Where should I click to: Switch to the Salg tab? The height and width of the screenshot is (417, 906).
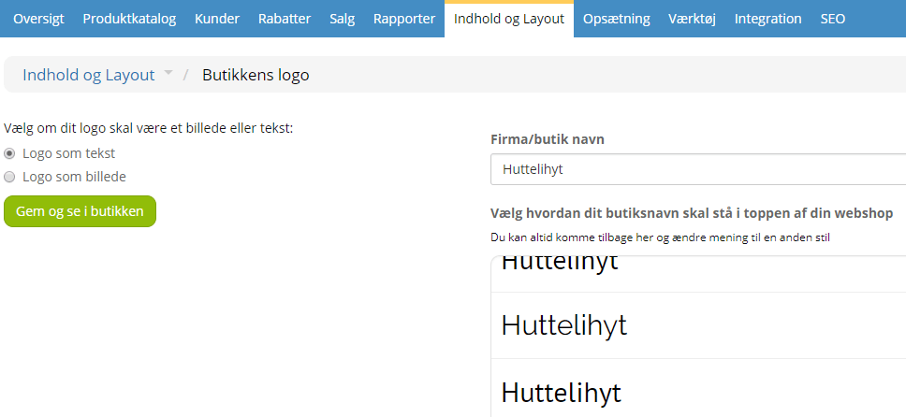(x=342, y=19)
